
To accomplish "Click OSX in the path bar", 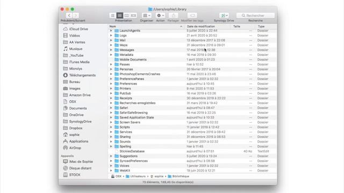I will 116,176.
